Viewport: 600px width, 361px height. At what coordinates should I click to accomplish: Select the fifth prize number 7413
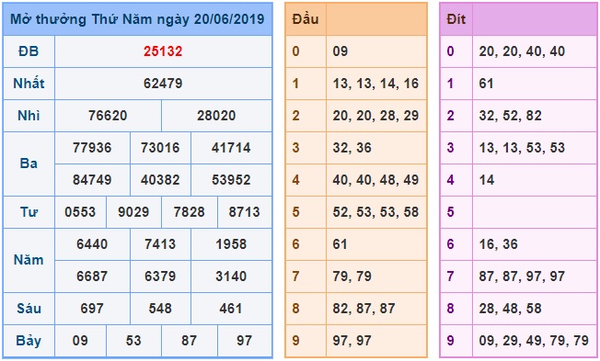click(160, 243)
